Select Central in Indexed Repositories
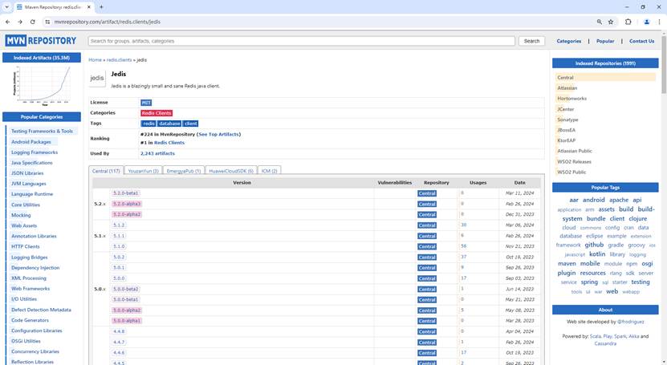667x365 pixels. click(x=565, y=78)
